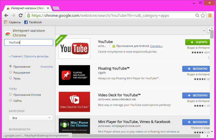Open the top-right settings dropdown arrow
216x140 pixels.
pyautogui.click(x=204, y=30)
